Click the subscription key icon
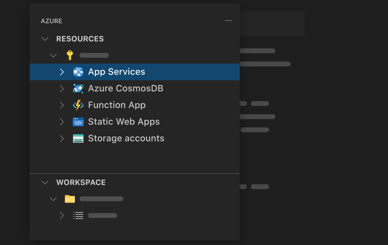388x245 pixels. [x=70, y=55]
